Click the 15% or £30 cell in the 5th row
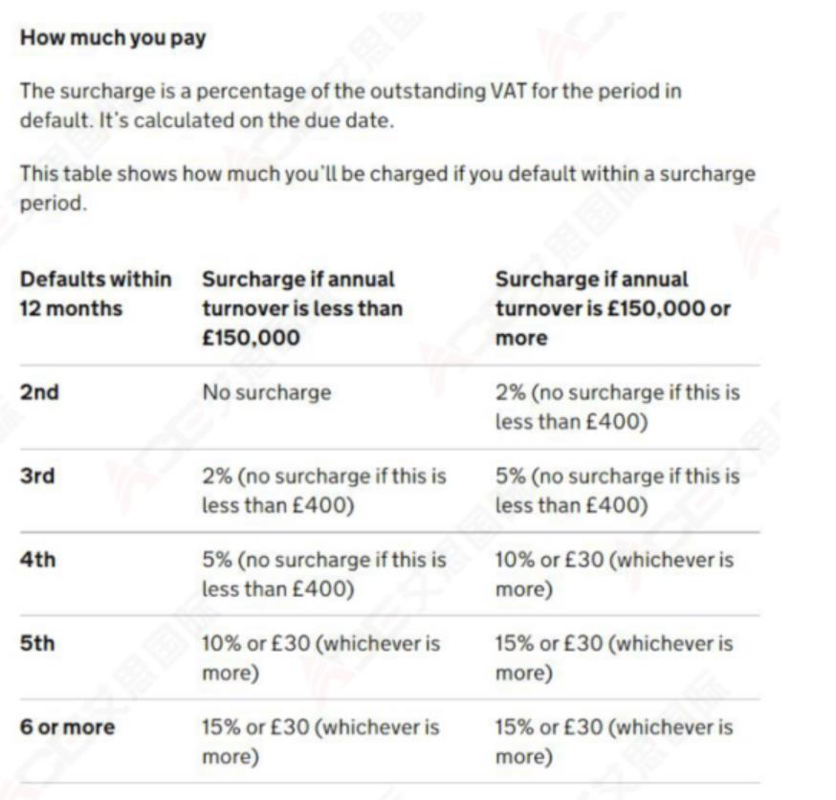Image resolution: width=836 pixels, height=800 pixels. (x=614, y=657)
